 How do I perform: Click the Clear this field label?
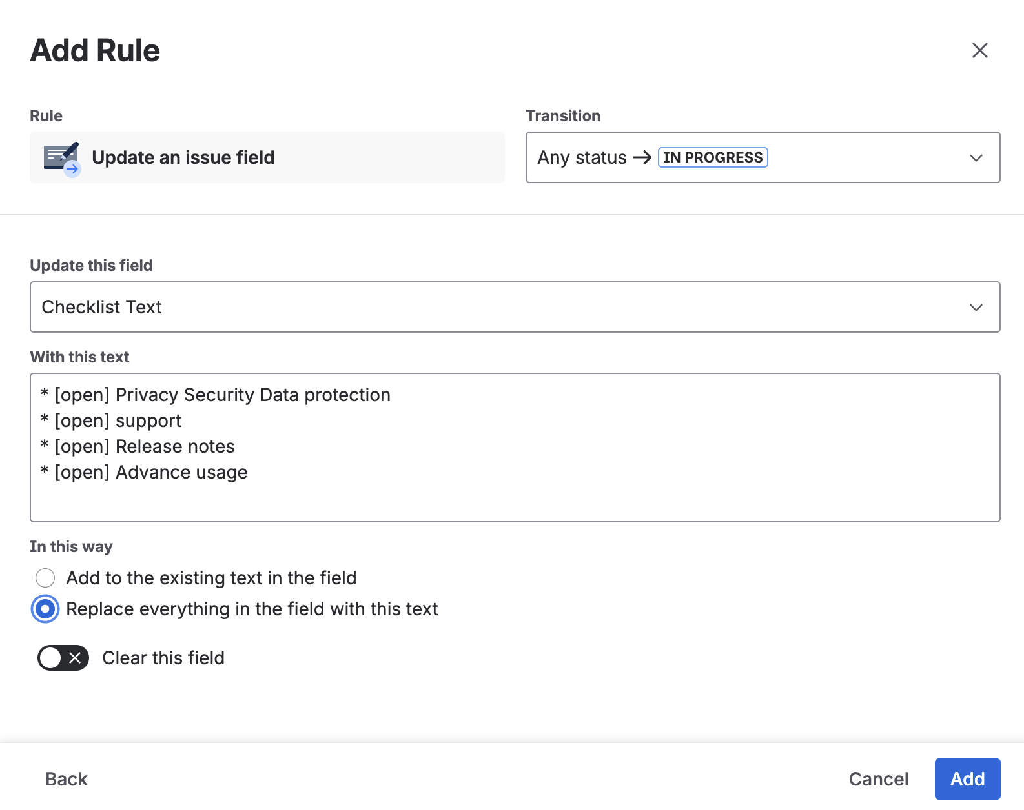[x=163, y=658]
